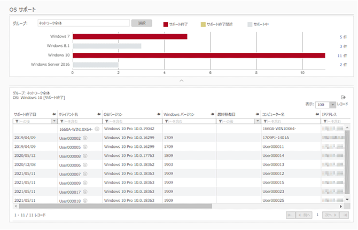Click pin icon on OSバージョン column
358x230 pixels.
pos(159,114)
